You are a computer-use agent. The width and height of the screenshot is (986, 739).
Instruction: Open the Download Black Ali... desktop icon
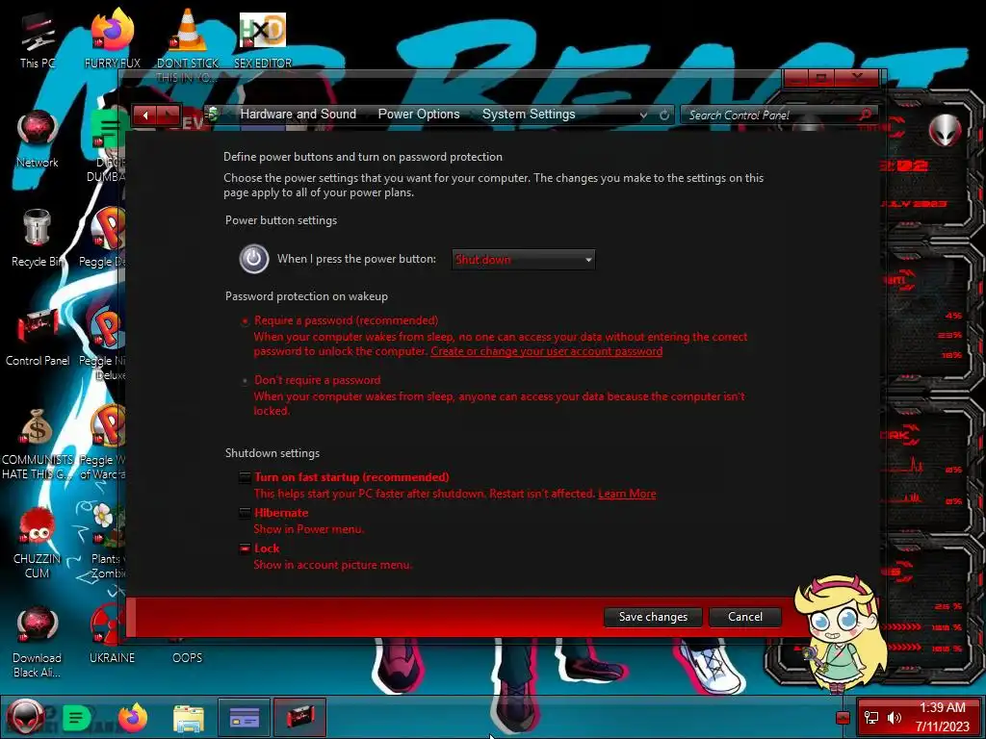38,641
